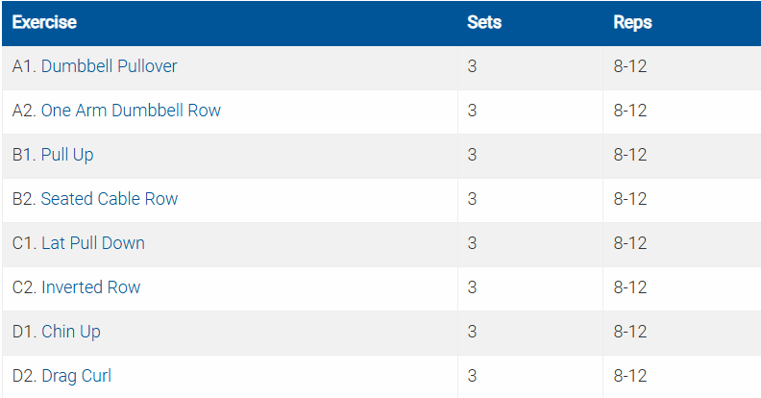
Task: Open the Pull Up exercise link
Action: click(x=67, y=155)
